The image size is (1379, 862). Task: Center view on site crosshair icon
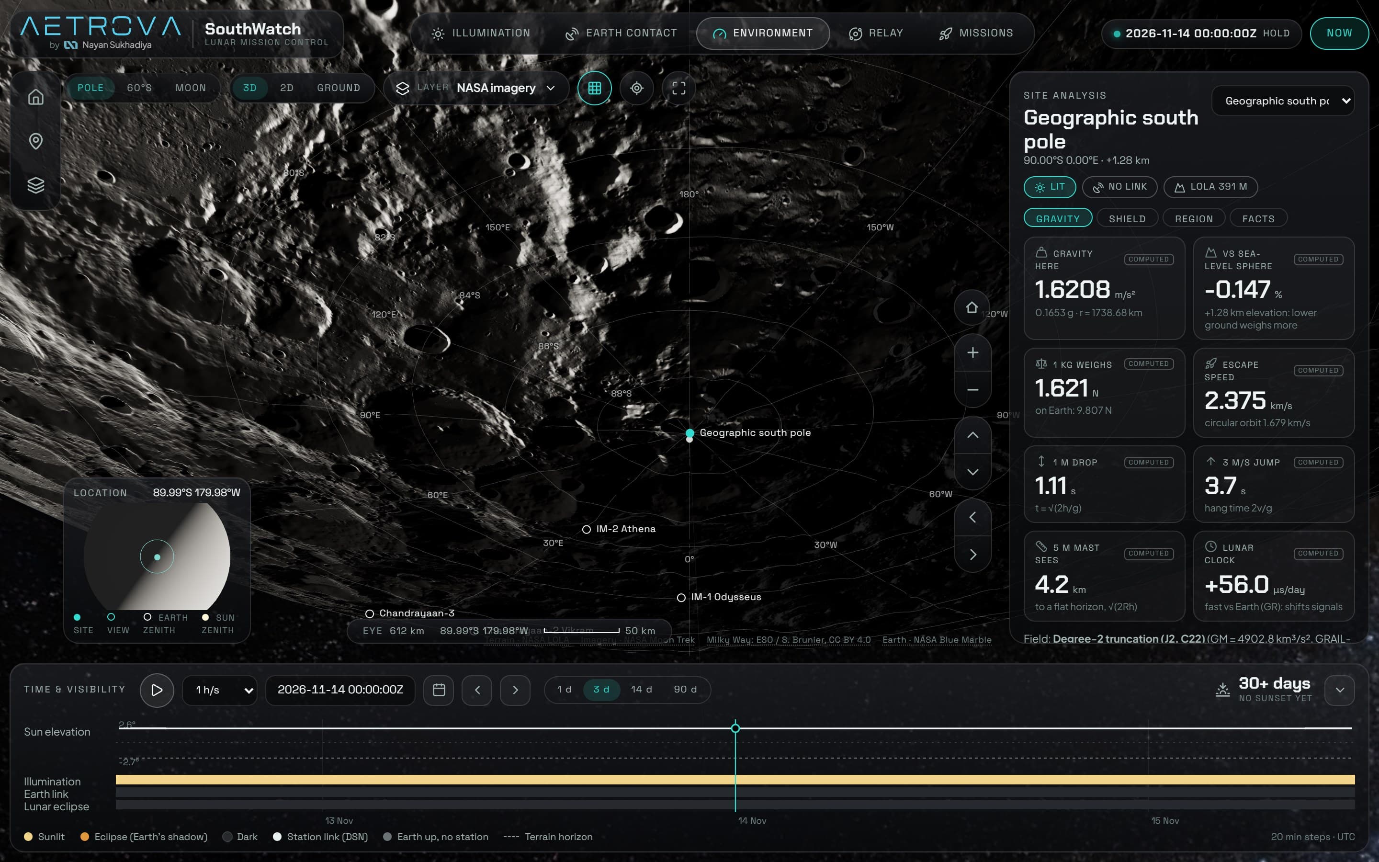pos(636,88)
